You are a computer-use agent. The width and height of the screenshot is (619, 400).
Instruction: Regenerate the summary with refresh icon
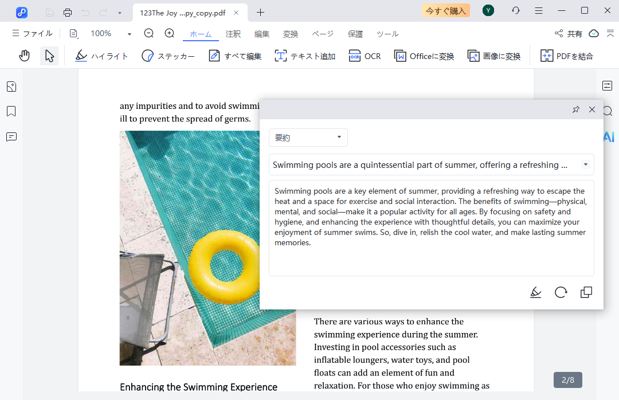tap(561, 292)
